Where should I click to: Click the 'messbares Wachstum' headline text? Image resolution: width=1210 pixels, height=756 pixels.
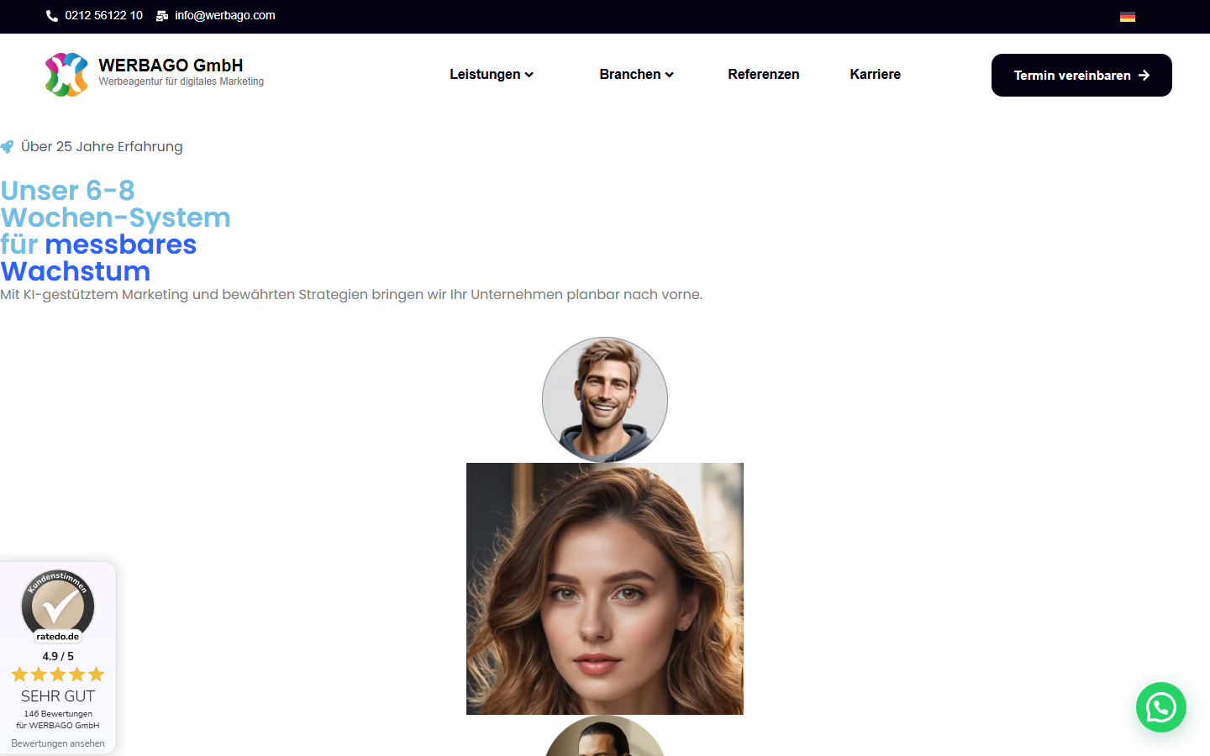[x=98, y=258]
